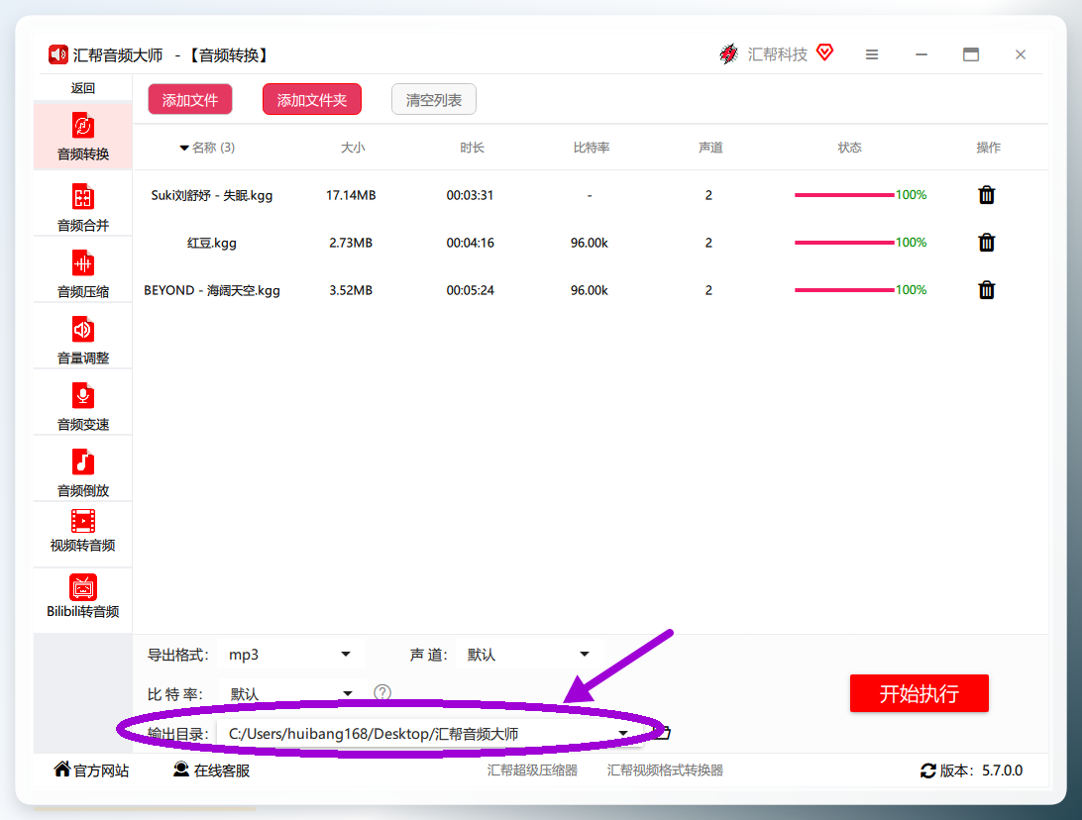Click the help question mark beside 比特率
This screenshot has width=1082, height=820.
pyautogui.click(x=381, y=692)
